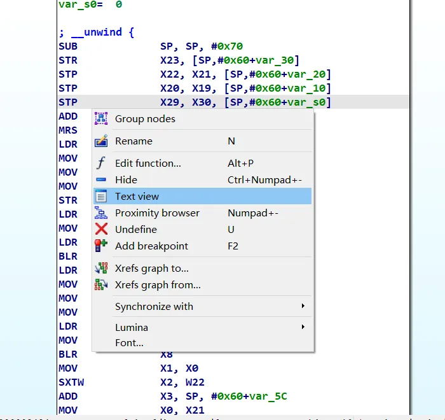The image size is (445, 420).
Task: Click highlighted STP X29, X30 operands
Action: click(245, 102)
